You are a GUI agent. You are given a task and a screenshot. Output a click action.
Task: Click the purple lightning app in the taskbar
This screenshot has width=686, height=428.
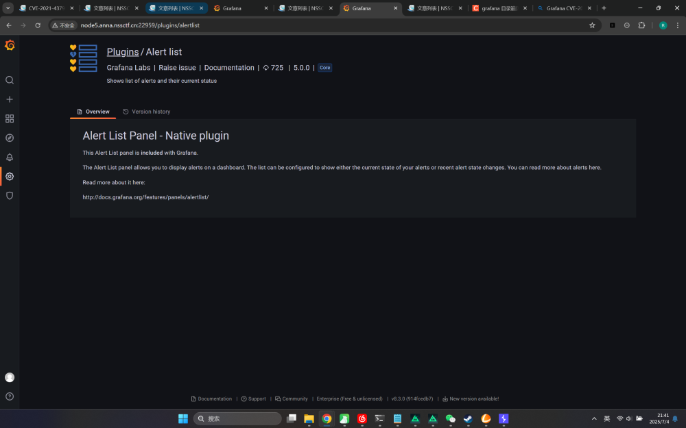pyautogui.click(x=504, y=418)
